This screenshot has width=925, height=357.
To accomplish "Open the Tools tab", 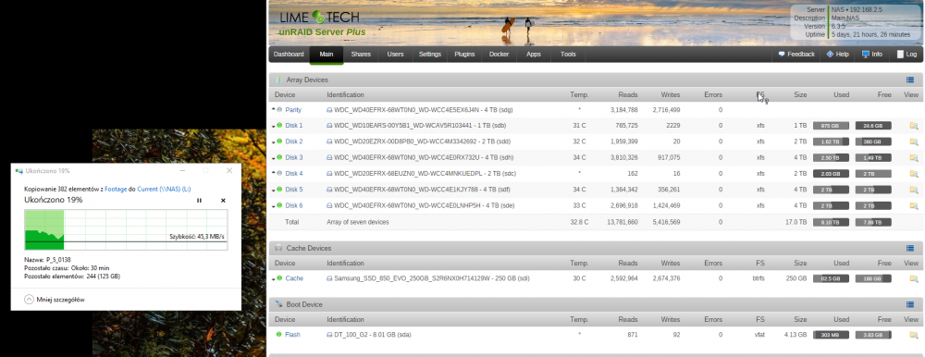I will pyautogui.click(x=568, y=55).
